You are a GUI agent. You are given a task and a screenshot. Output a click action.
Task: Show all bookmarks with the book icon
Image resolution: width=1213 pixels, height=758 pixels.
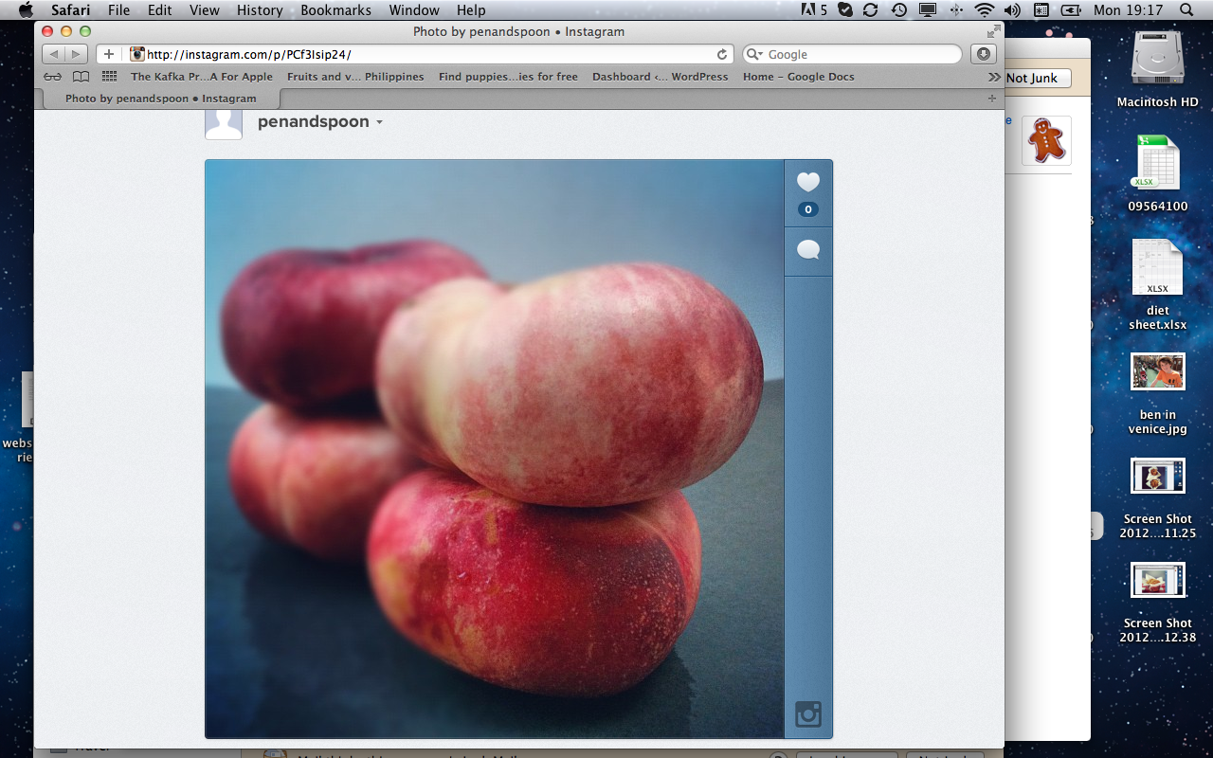81,77
